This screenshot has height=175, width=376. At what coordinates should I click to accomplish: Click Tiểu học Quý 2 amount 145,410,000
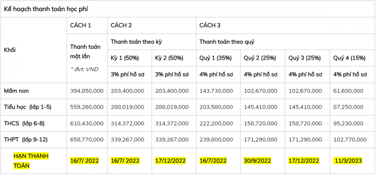pyautogui.click(x=260, y=107)
